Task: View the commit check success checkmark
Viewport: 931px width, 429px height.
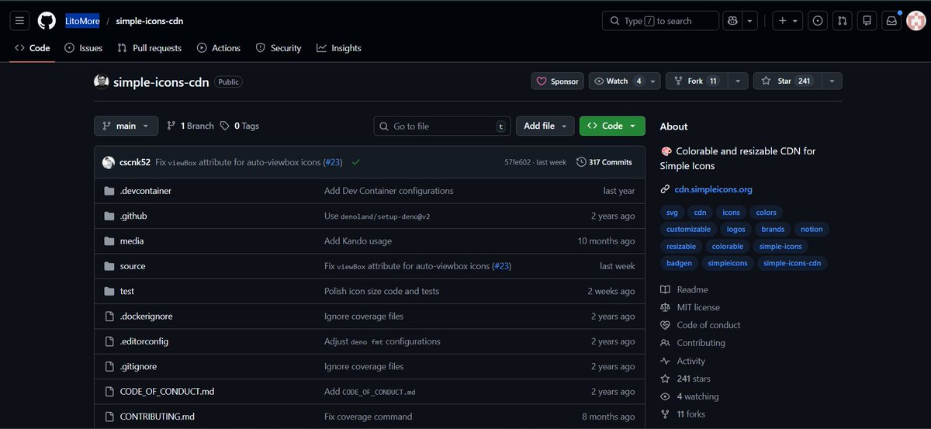Action: 355,162
